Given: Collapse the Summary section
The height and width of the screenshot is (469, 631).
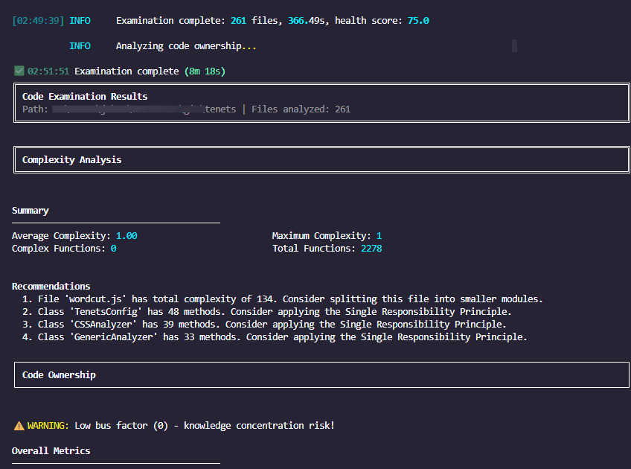Looking at the screenshot, I should tap(30, 210).
